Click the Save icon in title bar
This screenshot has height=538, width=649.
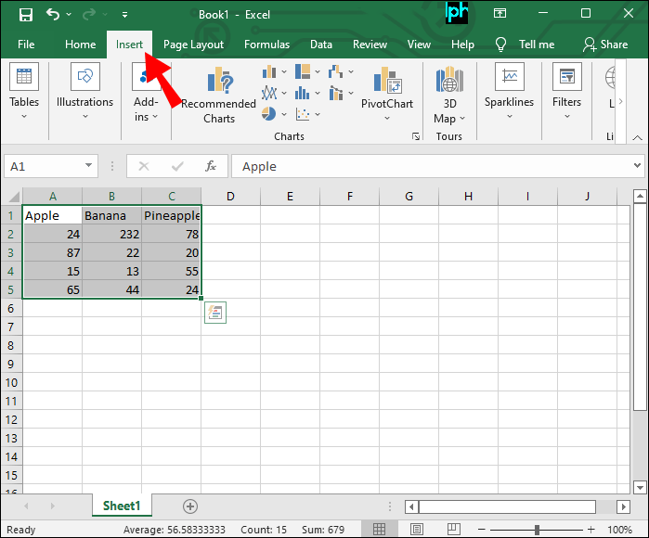[25, 15]
